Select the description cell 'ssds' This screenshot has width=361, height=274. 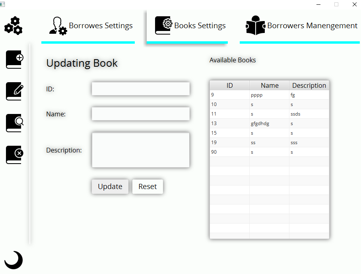(309, 114)
